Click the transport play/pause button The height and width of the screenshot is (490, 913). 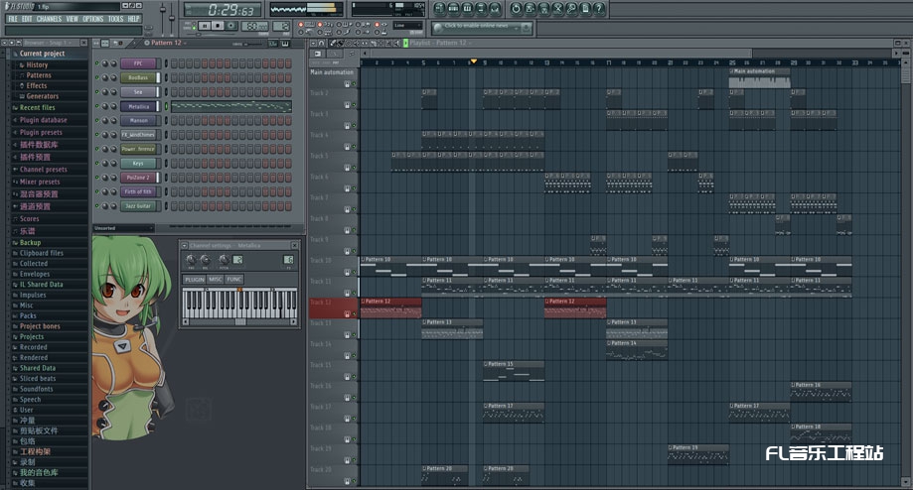[x=205, y=26]
